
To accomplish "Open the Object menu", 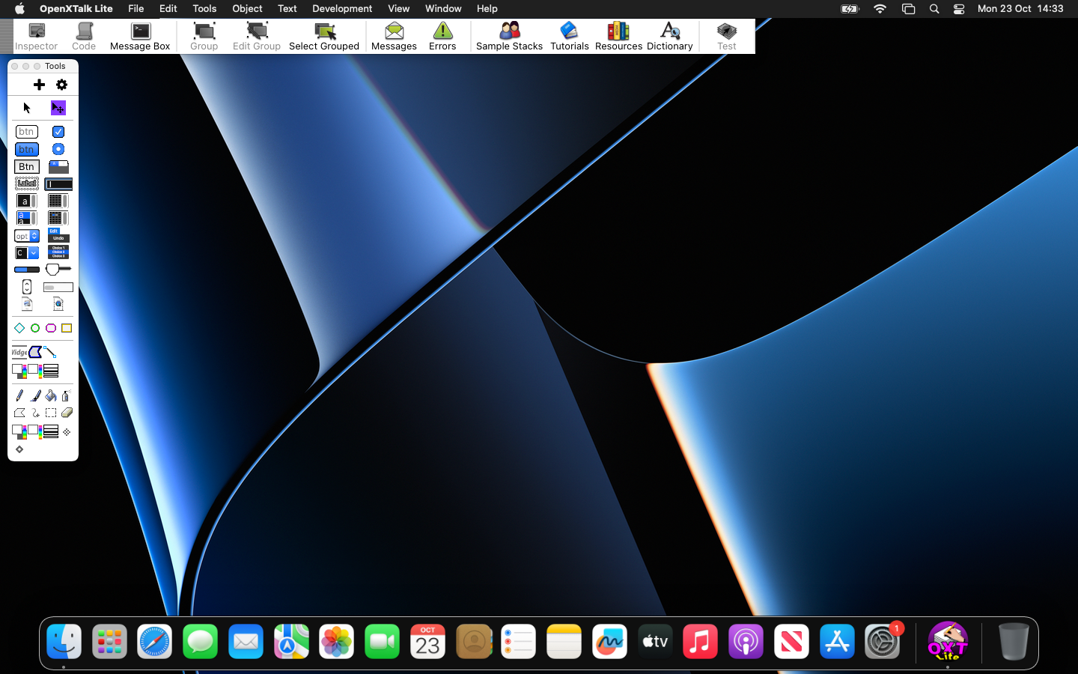I will 247,9.
